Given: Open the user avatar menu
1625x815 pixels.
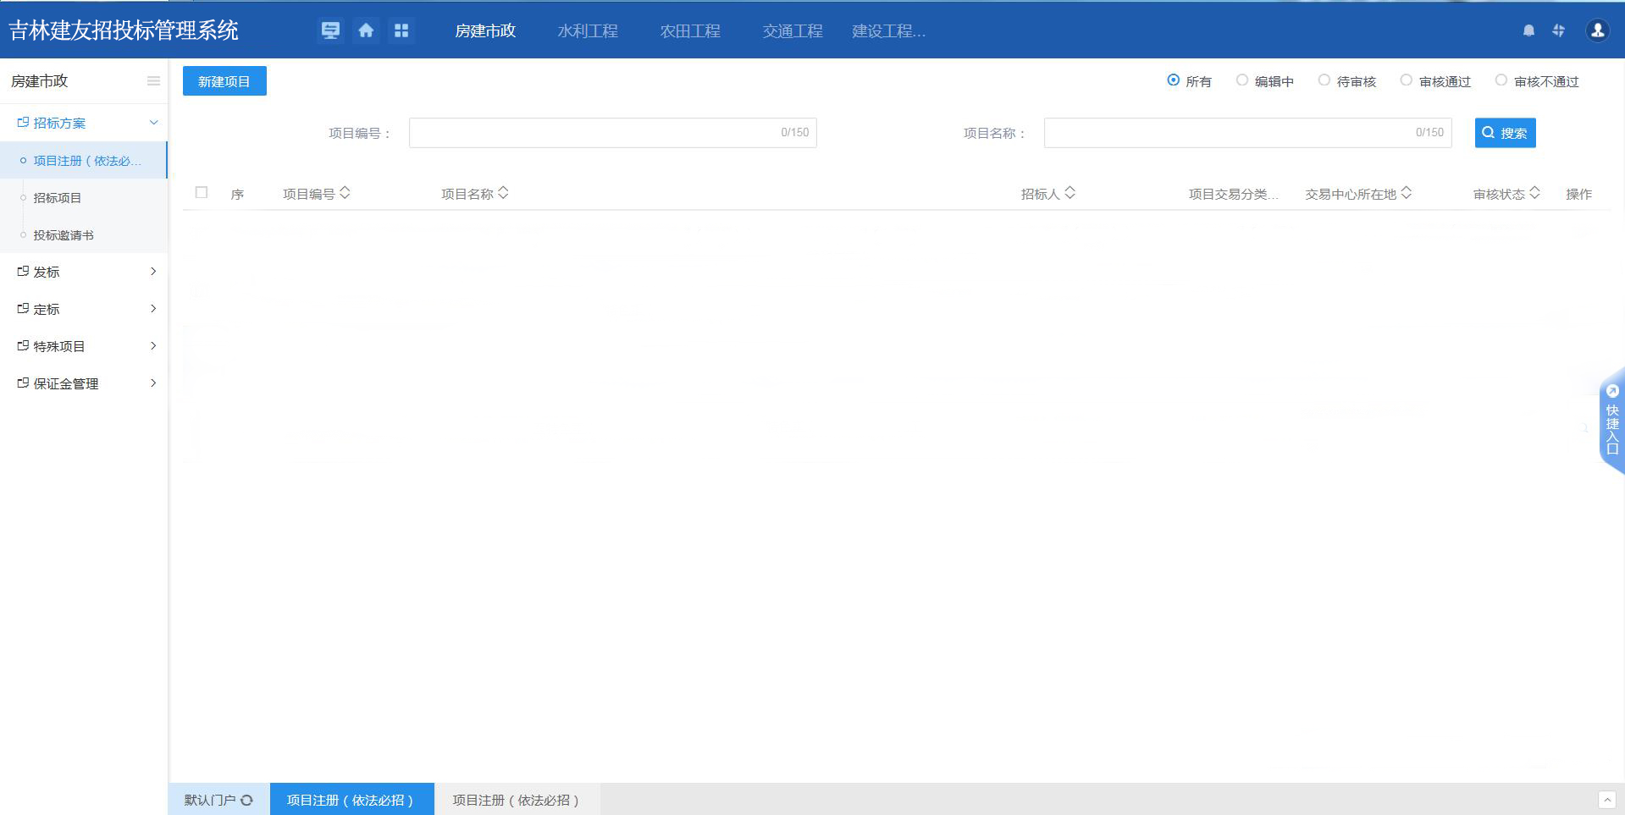Looking at the screenshot, I should point(1597,30).
